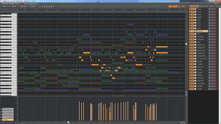Click the instrument icon on Omnisphere track
Screen dimensions: 221x124
pos(195,56)
